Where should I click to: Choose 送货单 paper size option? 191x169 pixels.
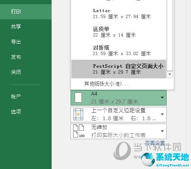(119, 32)
